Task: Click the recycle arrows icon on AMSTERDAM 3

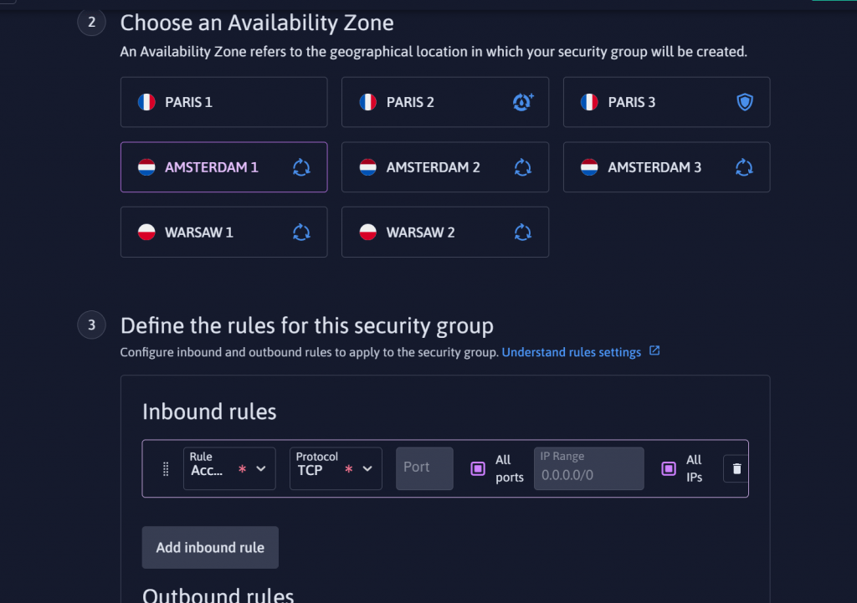Action: (x=744, y=167)
